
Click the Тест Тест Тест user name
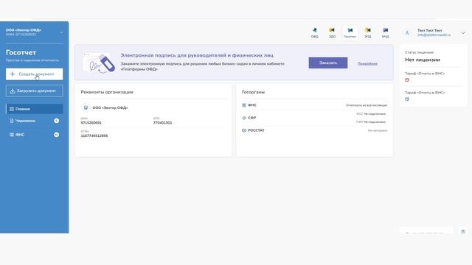coord(429,30)
